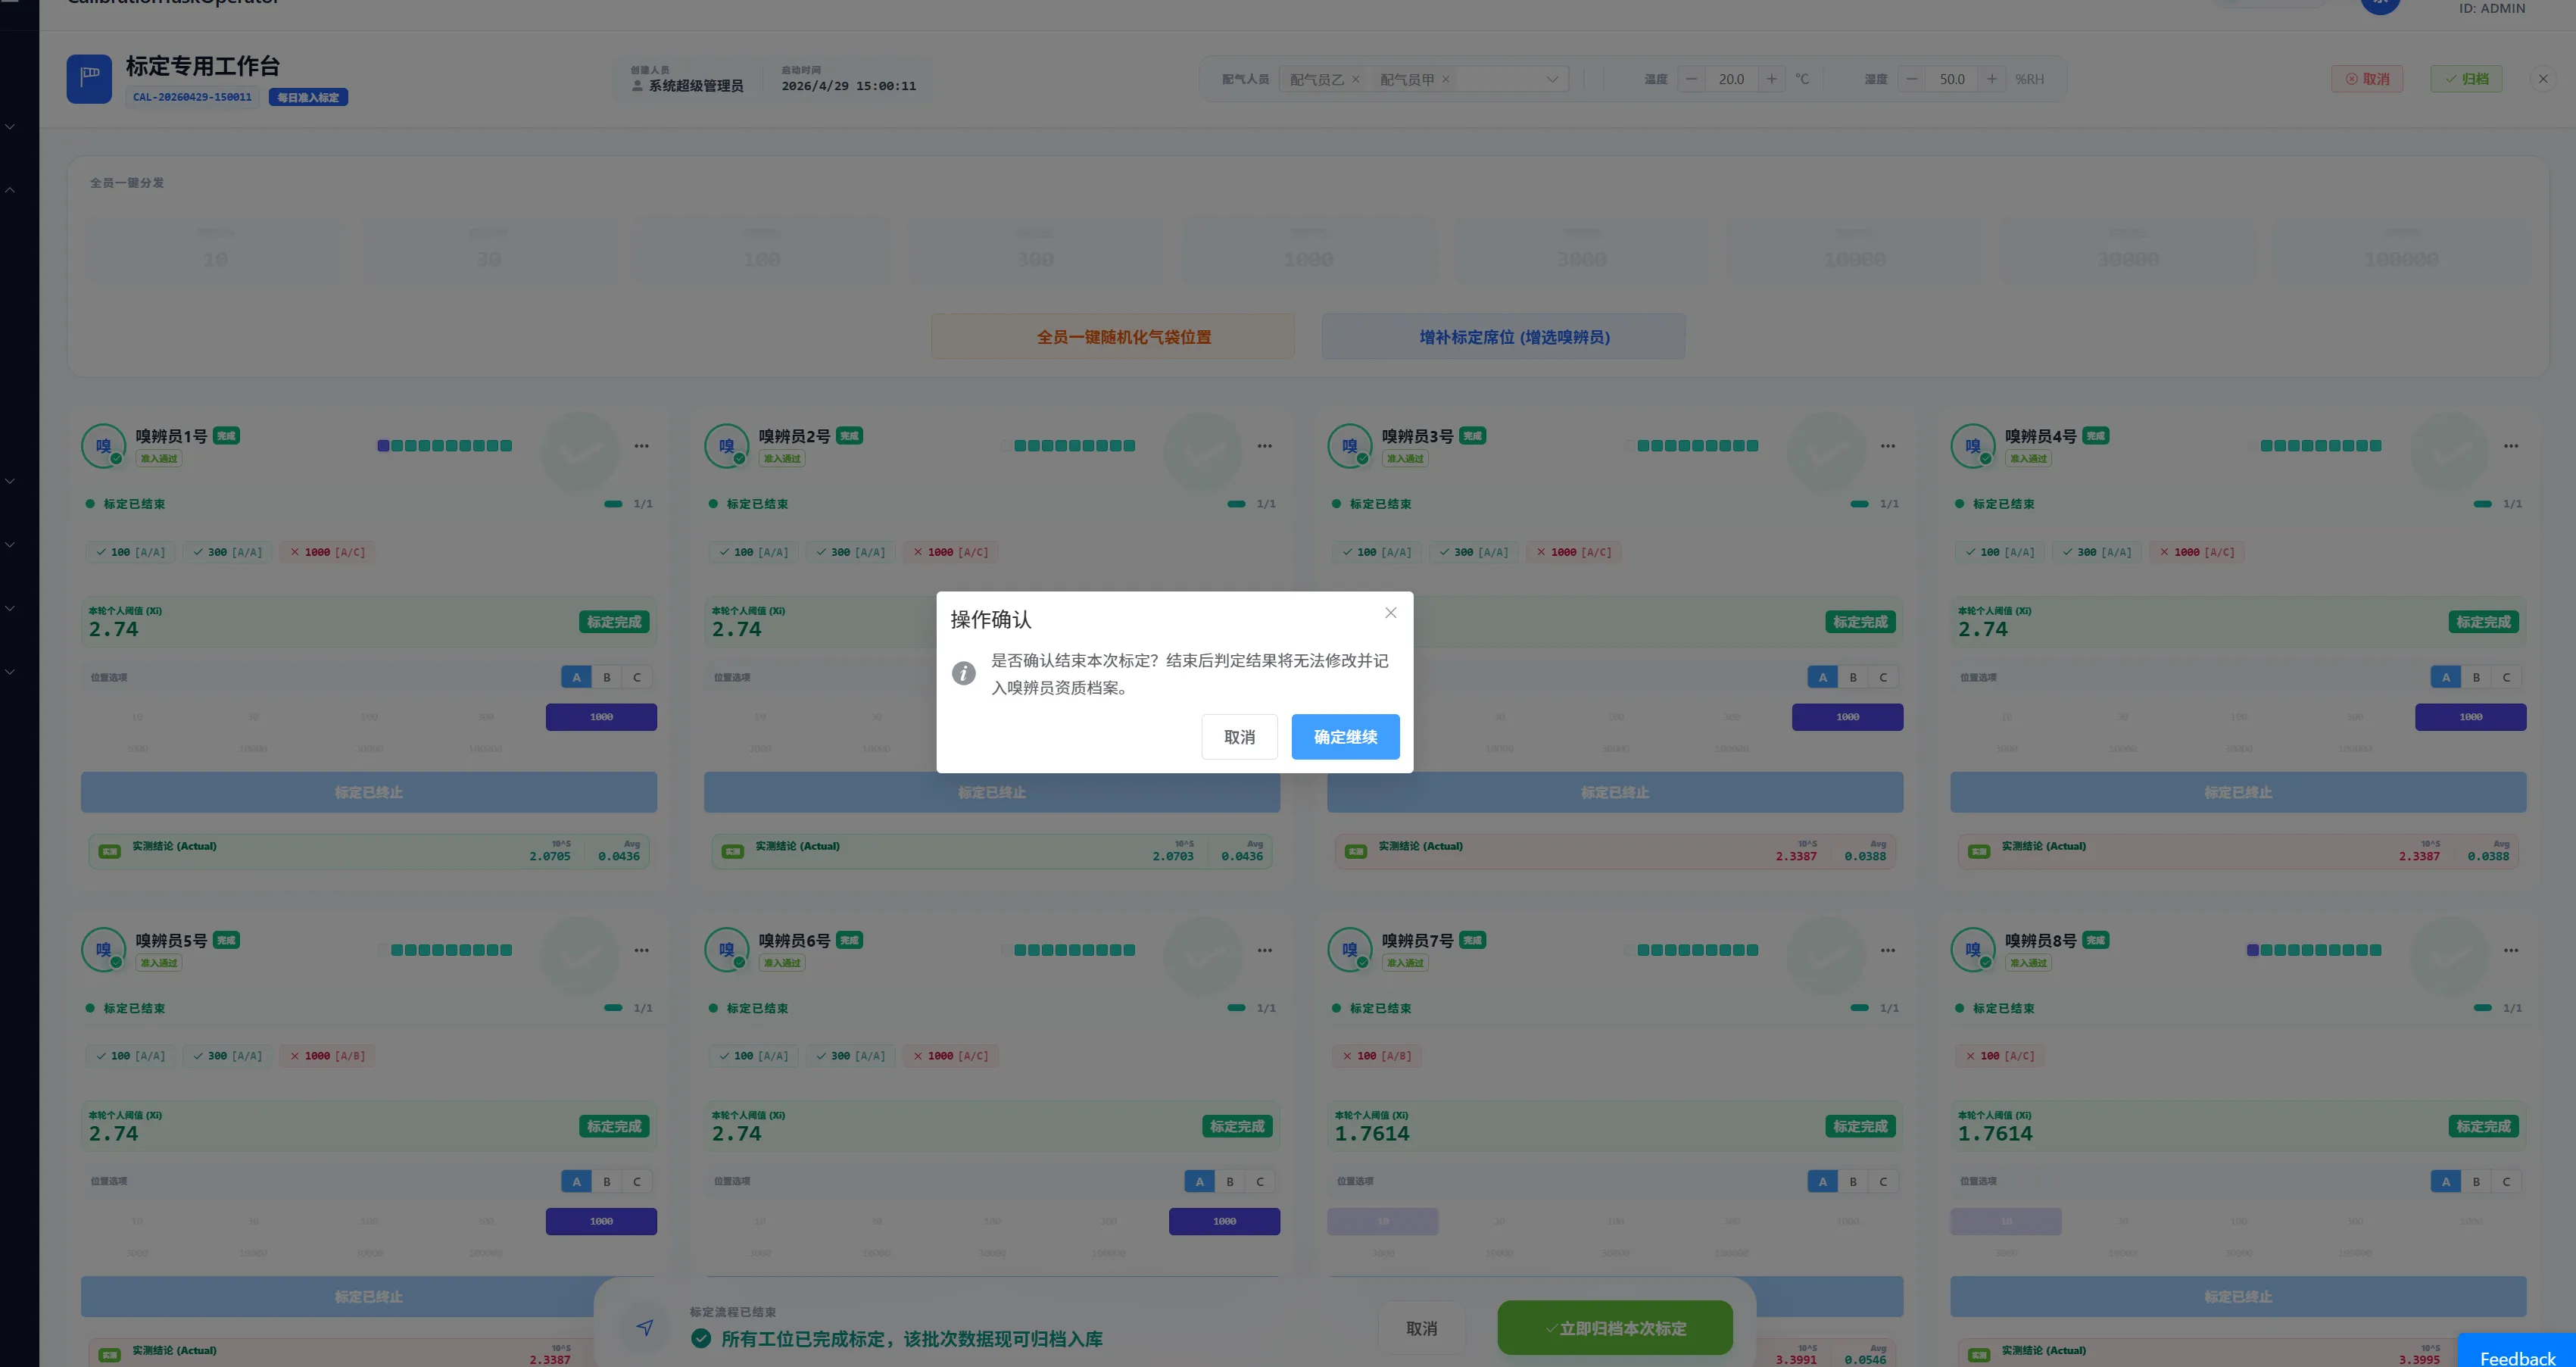
Task: Click 增补标定席位 (增选嗅辨员) button
Action: (x=1503, y=337)
